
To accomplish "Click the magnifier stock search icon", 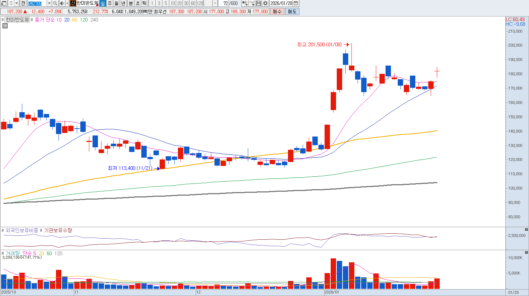I will click(55, 3).
